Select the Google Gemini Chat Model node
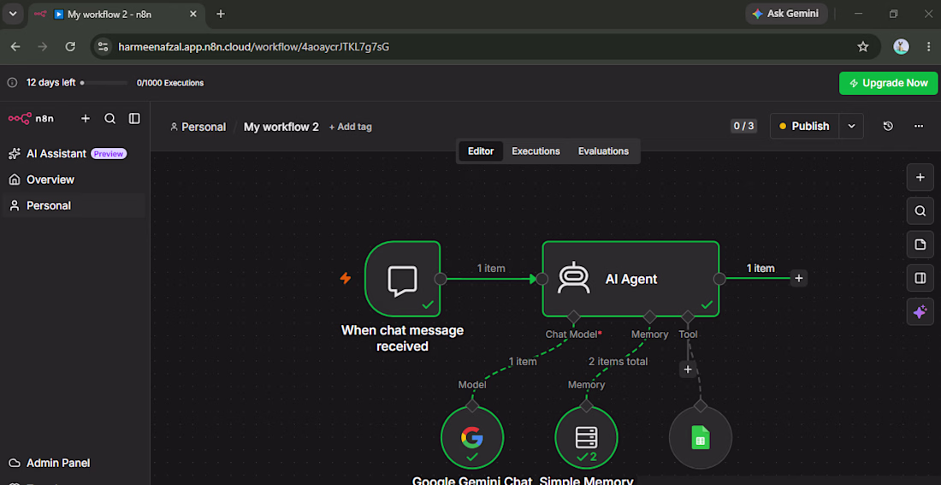941x485 pixels. point(472,437)
